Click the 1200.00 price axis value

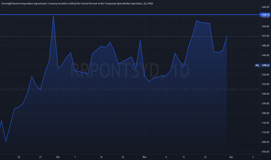coord(265,113)
